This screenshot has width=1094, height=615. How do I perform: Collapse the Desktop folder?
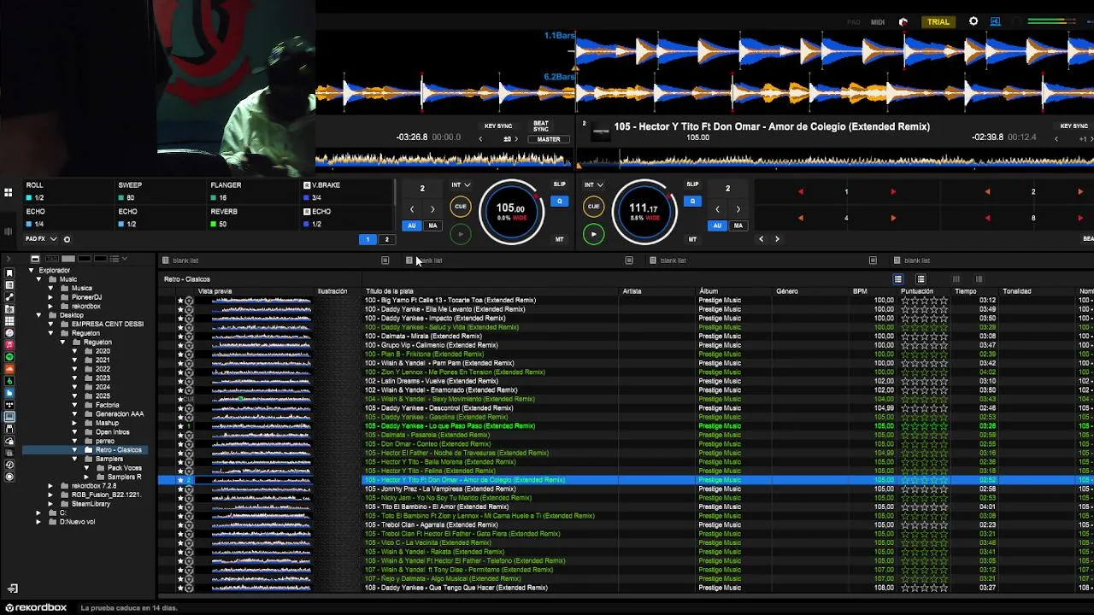38,315
